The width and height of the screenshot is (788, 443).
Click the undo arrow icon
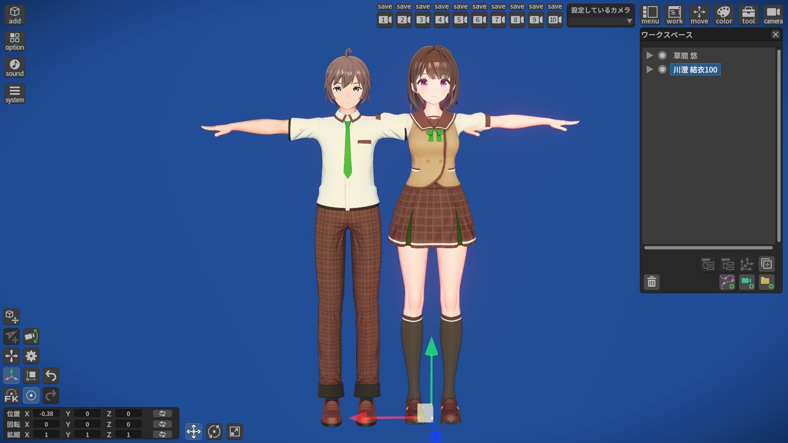(x=51, y=376)
